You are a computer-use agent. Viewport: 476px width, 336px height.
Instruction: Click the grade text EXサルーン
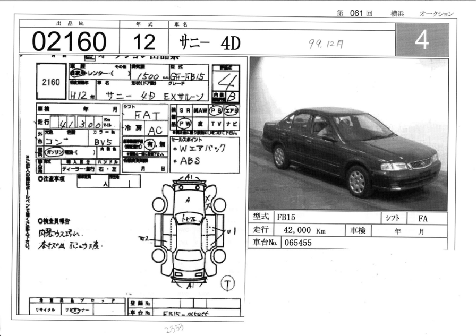[184, 97]
